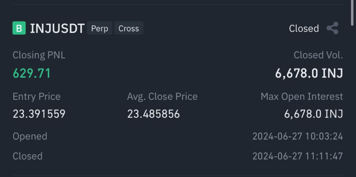Select the Cross margin tag
Image resolution: width=356 pixels, height=177 pixels.
(x=129, y=28)
